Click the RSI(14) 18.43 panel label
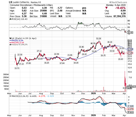Image resolution: width=136 pixels, height=117 pixels. click(20, 19)
